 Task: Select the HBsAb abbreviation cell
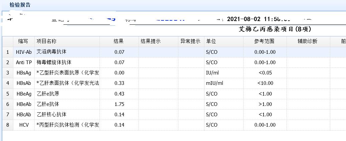(x=24, y=83)
